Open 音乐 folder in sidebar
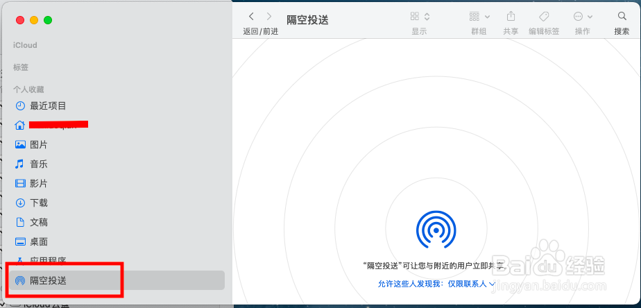 click(117, 164)
